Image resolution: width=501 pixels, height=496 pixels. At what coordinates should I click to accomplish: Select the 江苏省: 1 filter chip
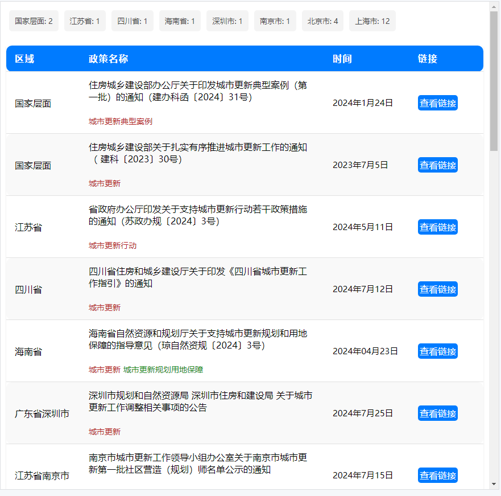click(85, 21)
